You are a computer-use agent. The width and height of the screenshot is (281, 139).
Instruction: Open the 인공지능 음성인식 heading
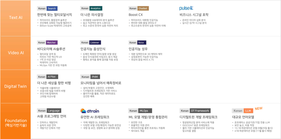pyautogui.click(x=93, y=49)
